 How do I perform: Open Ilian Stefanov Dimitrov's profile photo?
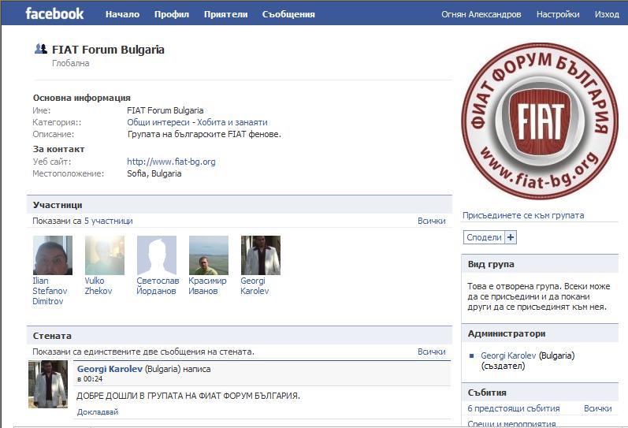point(52,255)
